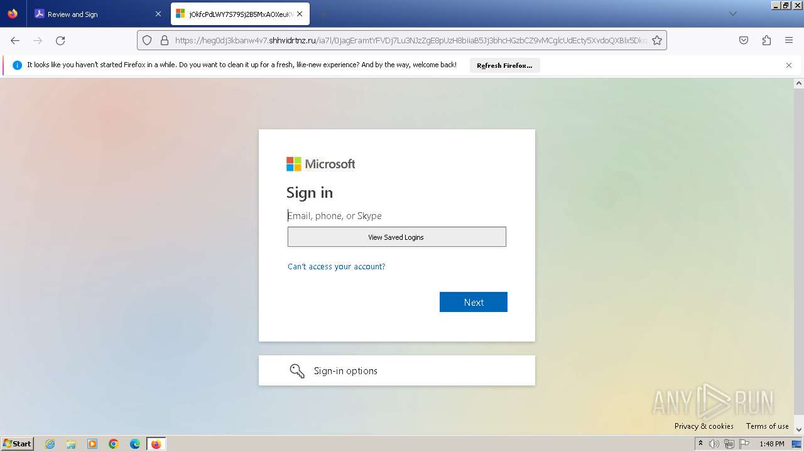Open the Firefox View pinned icon

13,14
